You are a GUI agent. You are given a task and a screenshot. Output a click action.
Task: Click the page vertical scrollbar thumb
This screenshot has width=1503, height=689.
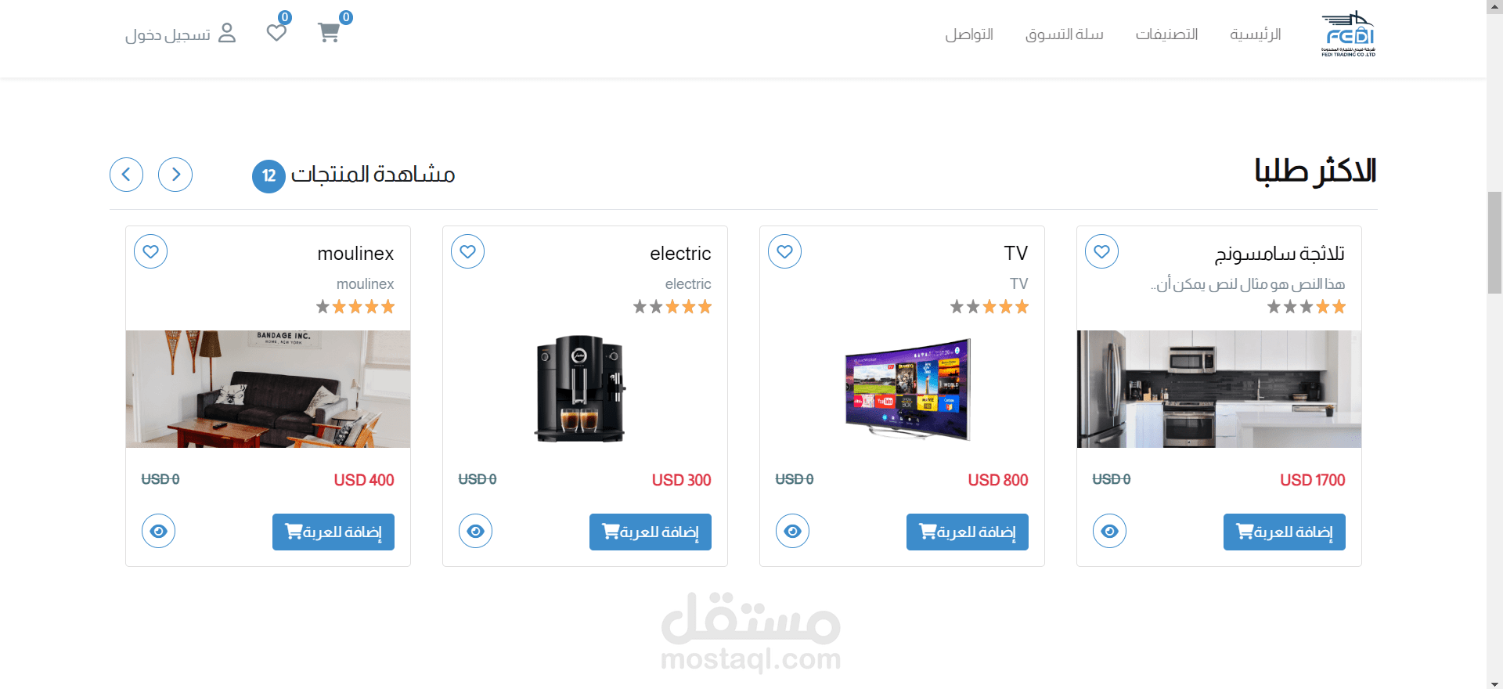click(1494, 242)
